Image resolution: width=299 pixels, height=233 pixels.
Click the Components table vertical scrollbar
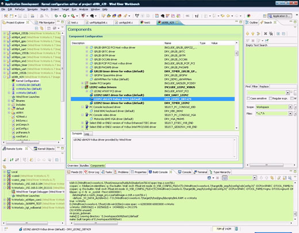pyautogui.click(x=236, y=85)
